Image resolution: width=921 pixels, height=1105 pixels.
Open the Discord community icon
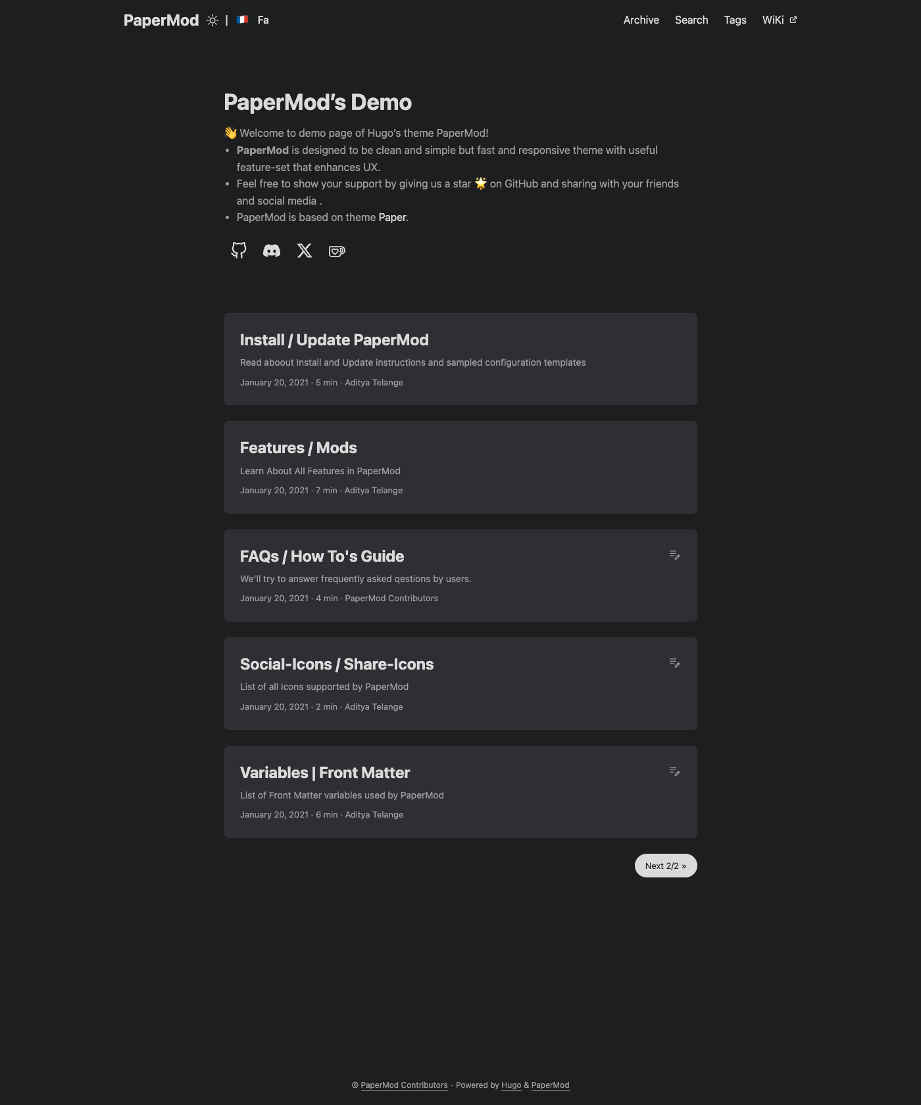click(271, 251)
